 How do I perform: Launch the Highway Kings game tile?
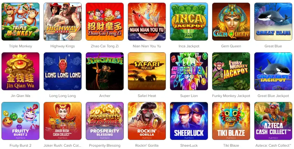pos(63,22)
